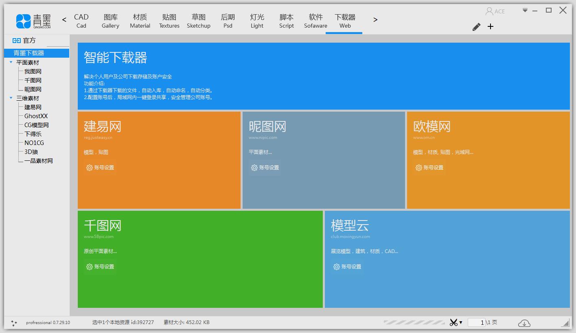Open the 欧模网 card title
576x333 pixels.
[x=432, y=126]
